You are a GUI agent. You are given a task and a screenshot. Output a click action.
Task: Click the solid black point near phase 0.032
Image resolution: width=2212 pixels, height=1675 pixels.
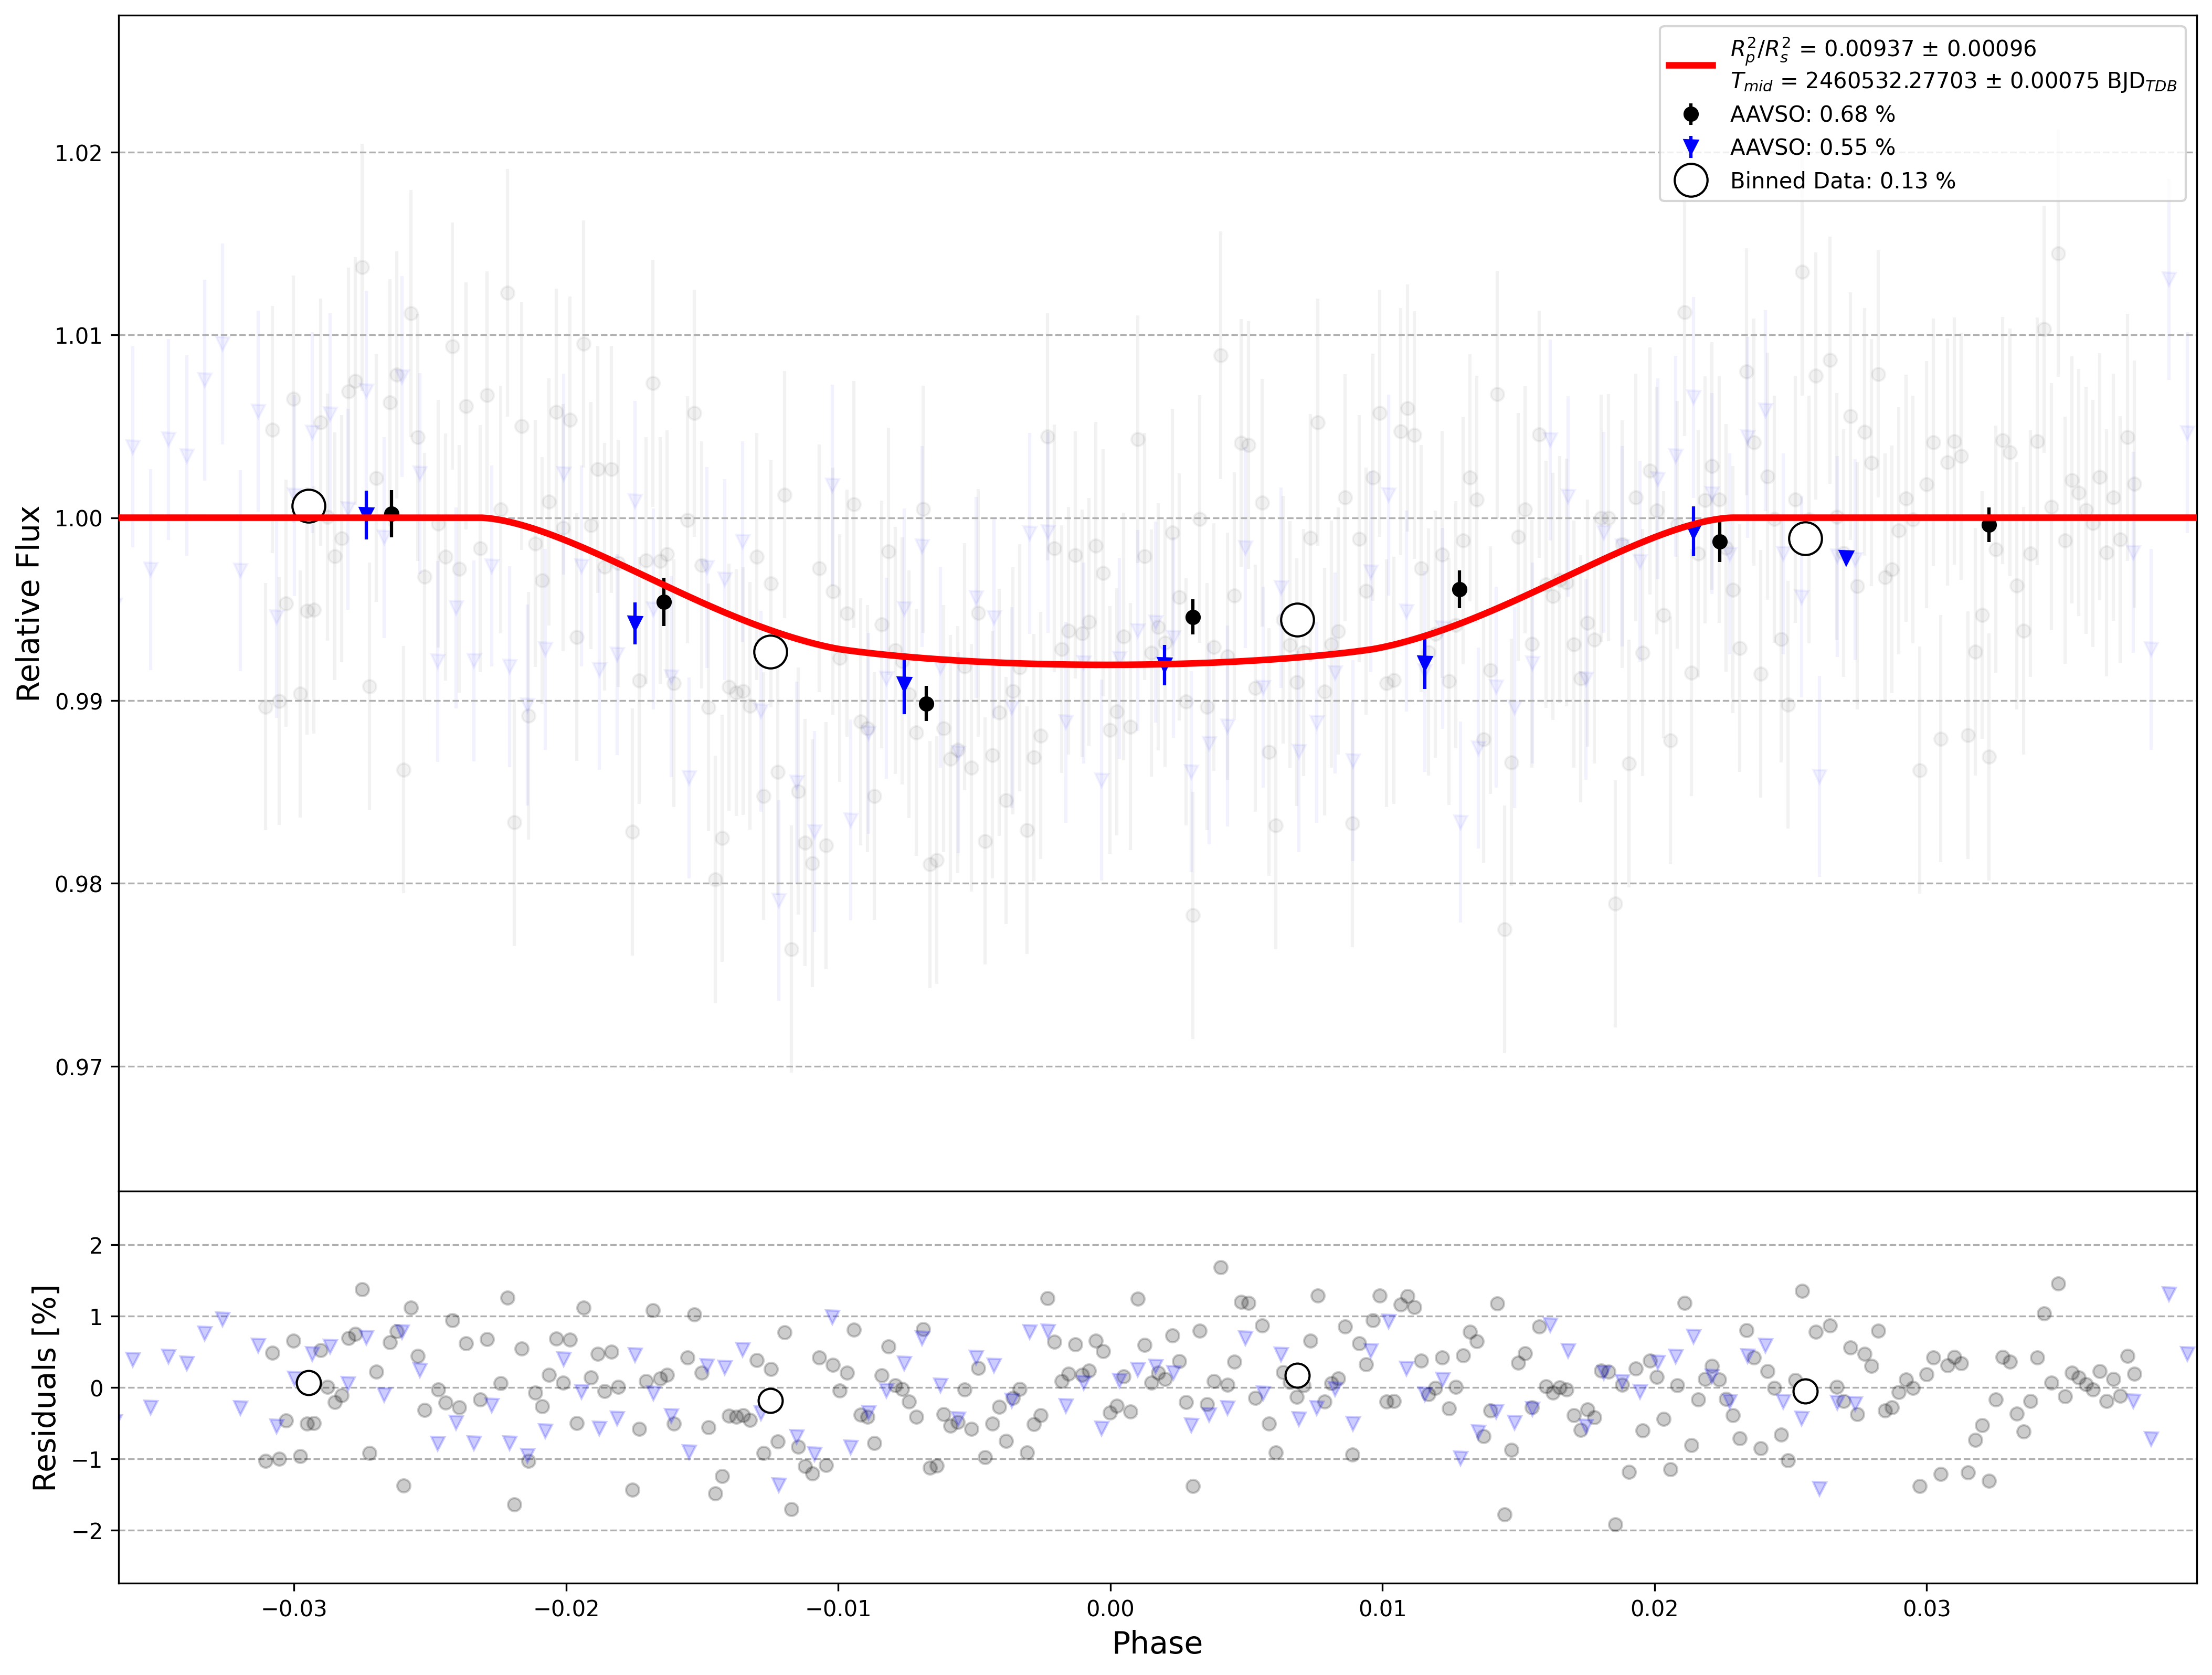pyautogui.click(x=1989, y=525)
